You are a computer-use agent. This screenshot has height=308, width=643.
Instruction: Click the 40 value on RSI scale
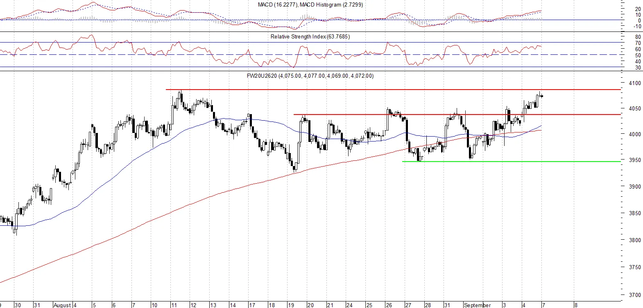pyautogui.click(x=638, y=61)
